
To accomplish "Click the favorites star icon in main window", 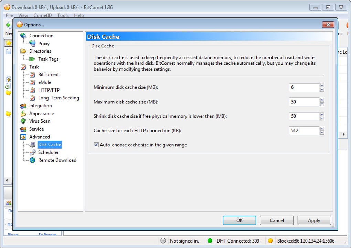I will (x=8, y=43).
